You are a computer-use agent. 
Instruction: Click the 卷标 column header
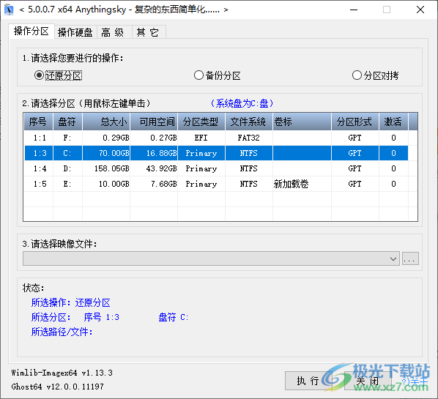[x=302, y=122]
